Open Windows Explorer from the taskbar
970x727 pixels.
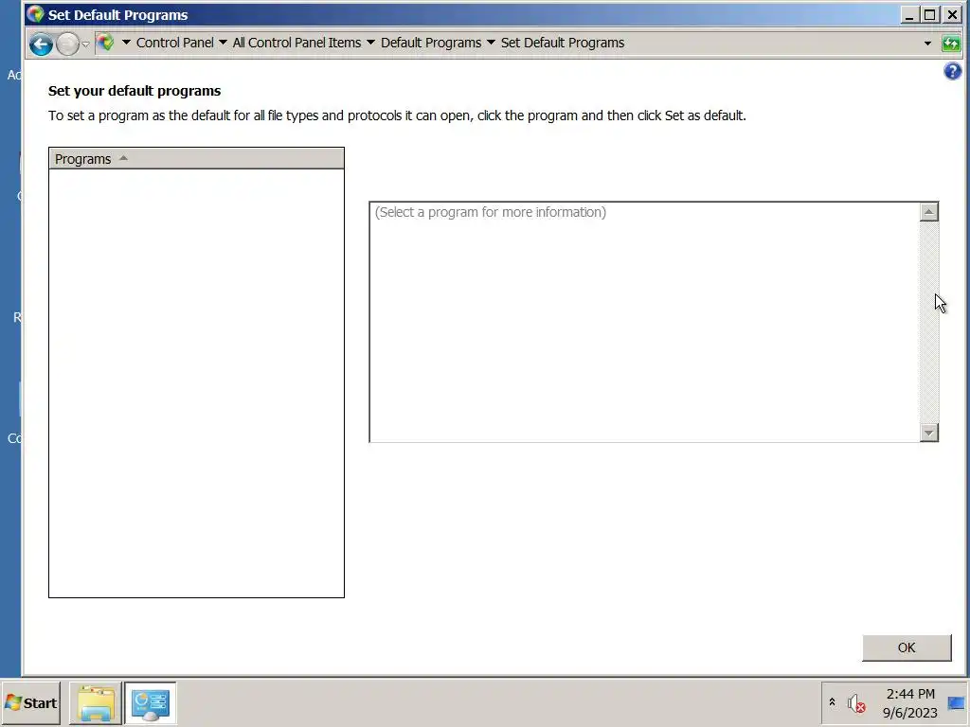96,703
